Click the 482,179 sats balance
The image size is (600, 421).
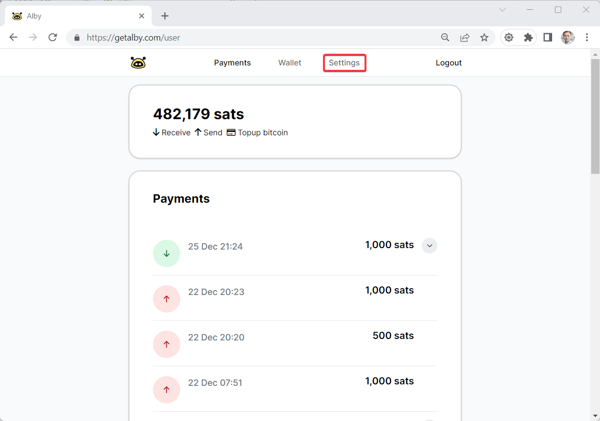(198, 114)
